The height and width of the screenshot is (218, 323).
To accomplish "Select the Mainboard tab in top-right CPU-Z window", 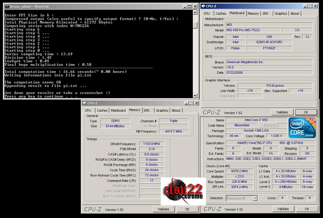I will click(237, 13).
